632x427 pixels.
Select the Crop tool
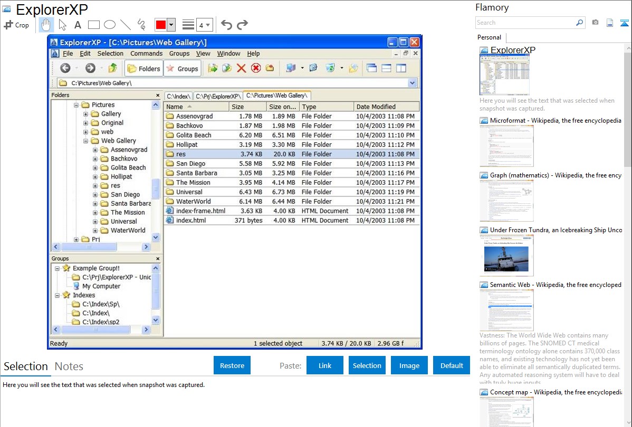pos(16,25)
